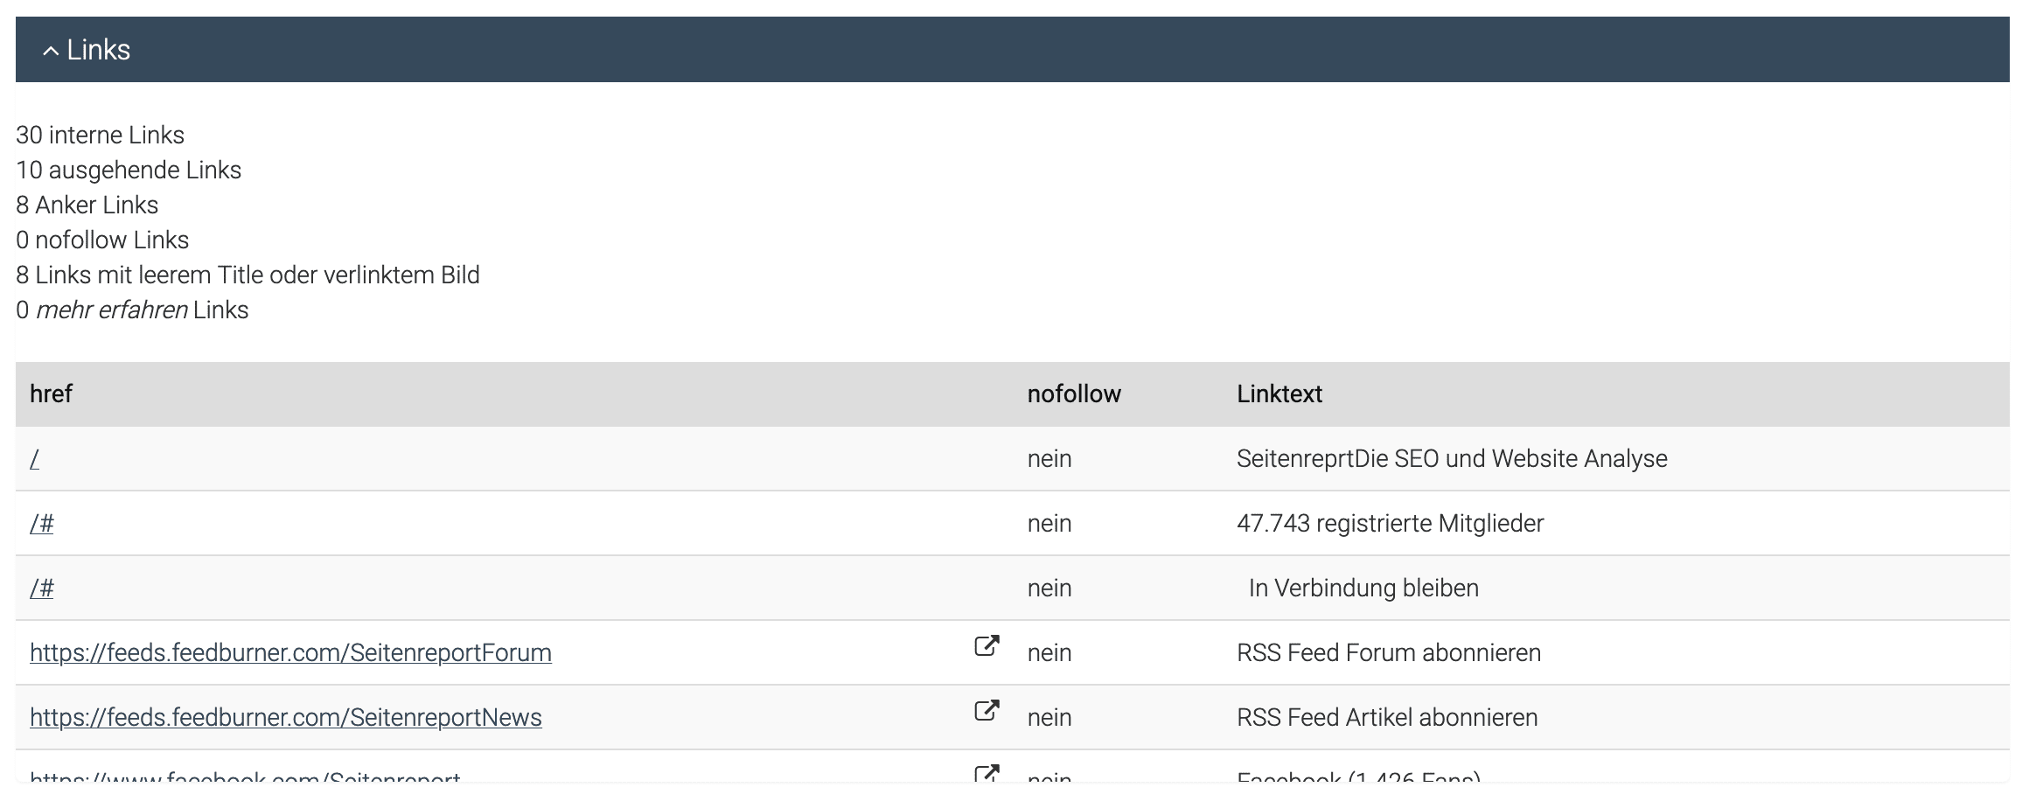The width and height of the screenshot is (2022, 808).
Task: Click the external-link icon in the Facebook row
Action: [987, 775]
